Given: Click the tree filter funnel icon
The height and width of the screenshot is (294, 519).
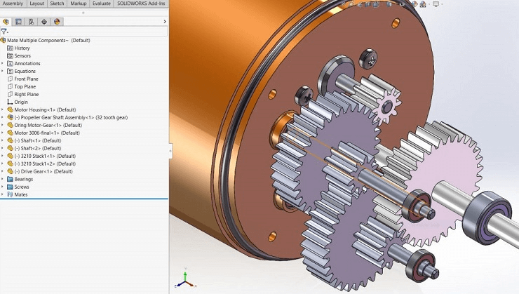Looking at the screenshot, I should pos(4,32).
